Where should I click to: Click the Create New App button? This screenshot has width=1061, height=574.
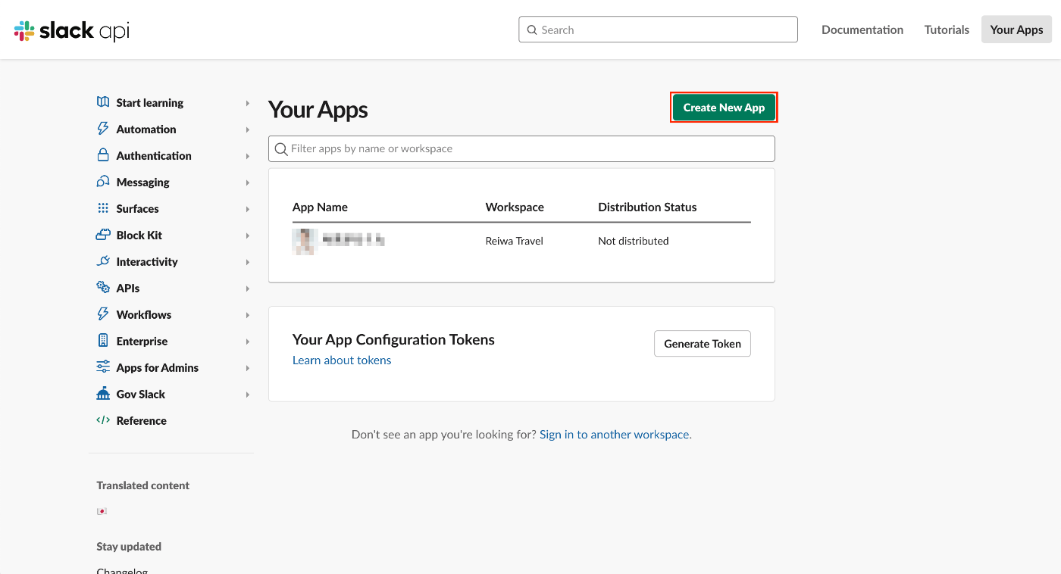tap(724, 108)
